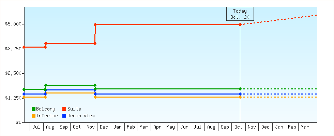Viewport: 334px width, 136px height.
Task: Click the Interior data point on Today line
Action: pos(240,97)
